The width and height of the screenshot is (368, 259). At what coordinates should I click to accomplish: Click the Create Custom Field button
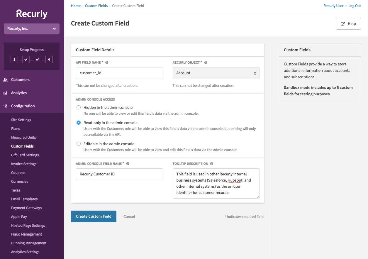coord(94,216)
